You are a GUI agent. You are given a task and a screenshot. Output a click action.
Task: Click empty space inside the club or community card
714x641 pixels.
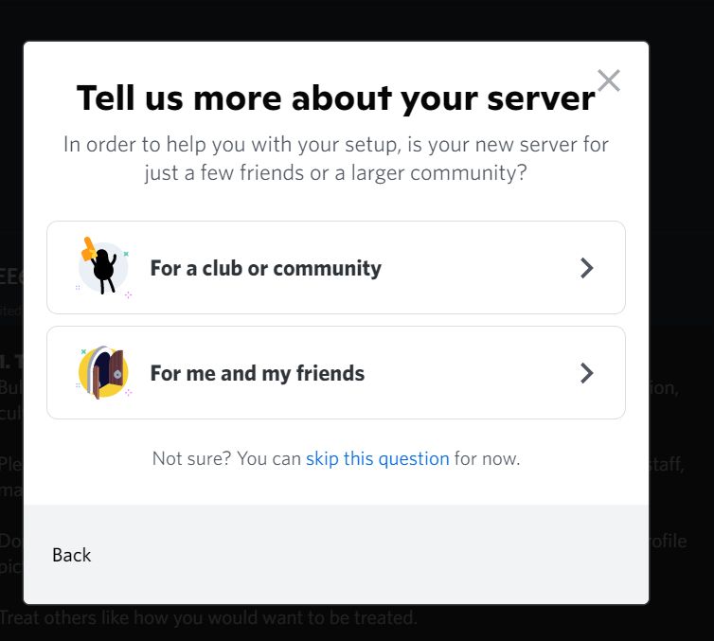478,268
